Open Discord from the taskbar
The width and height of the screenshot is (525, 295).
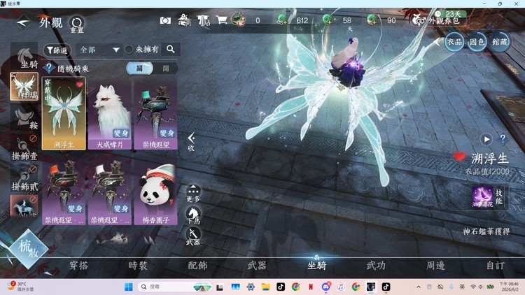pos(325,287)
